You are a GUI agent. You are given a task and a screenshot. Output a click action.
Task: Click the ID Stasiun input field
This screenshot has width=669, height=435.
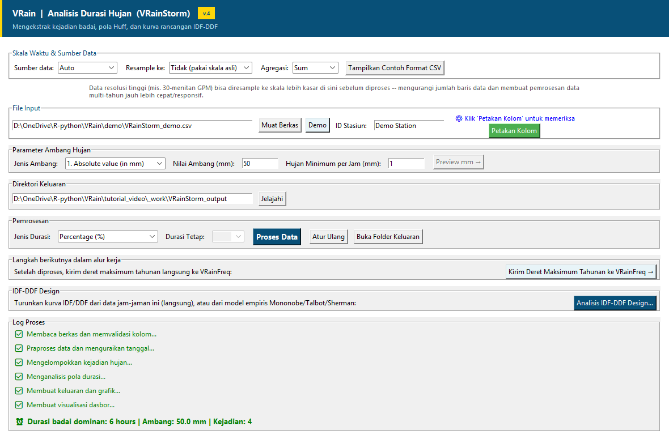[409, 126]
